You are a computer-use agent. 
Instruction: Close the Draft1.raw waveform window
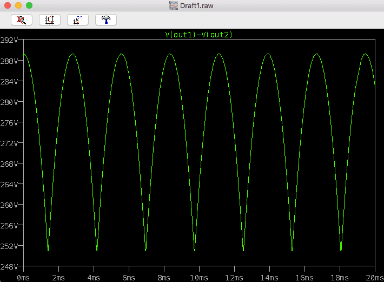pyautogui.click(x=8, y=5)
